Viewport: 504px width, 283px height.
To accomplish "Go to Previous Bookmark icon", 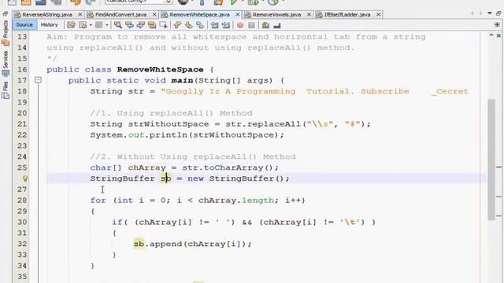I will (x=177, y=25).
